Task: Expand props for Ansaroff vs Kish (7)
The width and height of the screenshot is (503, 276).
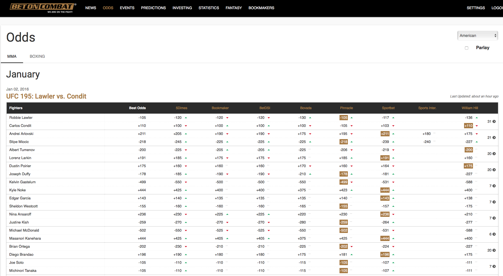Action: point(492,218)
